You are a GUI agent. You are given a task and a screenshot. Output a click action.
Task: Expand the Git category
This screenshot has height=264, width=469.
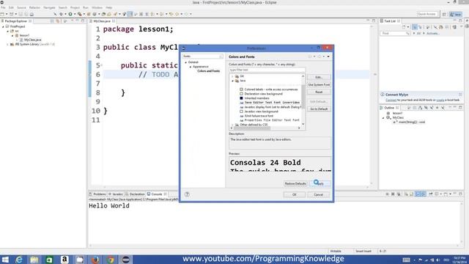(232, 76)
